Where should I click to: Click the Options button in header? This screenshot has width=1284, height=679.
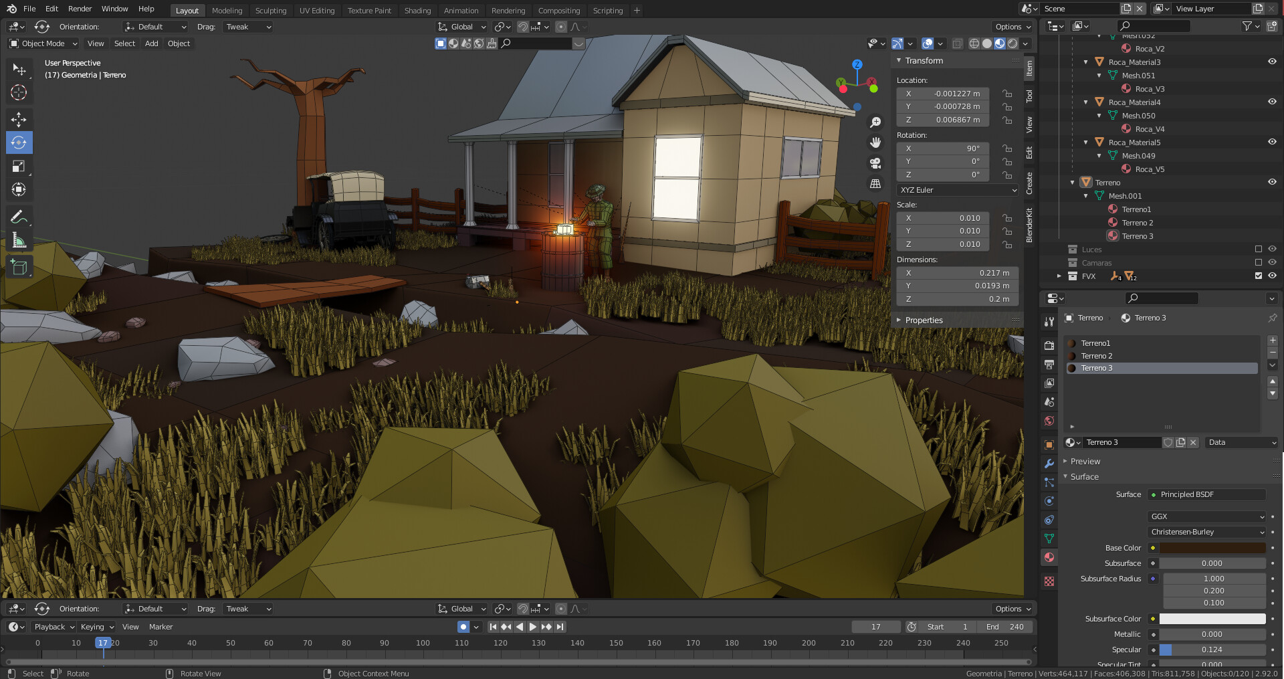point(1011,27)
